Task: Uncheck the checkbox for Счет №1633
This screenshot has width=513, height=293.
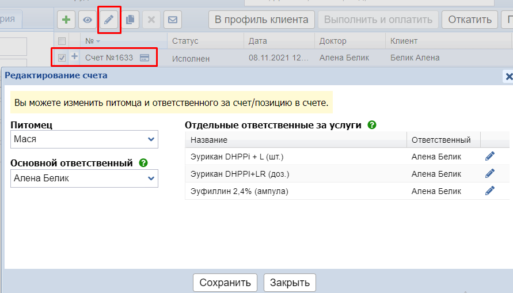Action: [x=62, y=58]
